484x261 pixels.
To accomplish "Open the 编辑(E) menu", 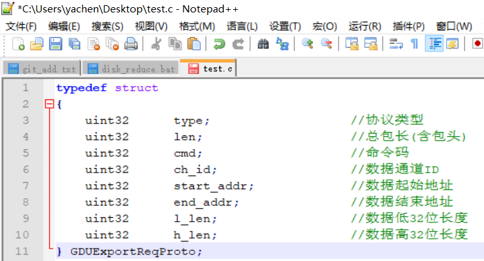I will pyautogui.click(x=64, y=26).
